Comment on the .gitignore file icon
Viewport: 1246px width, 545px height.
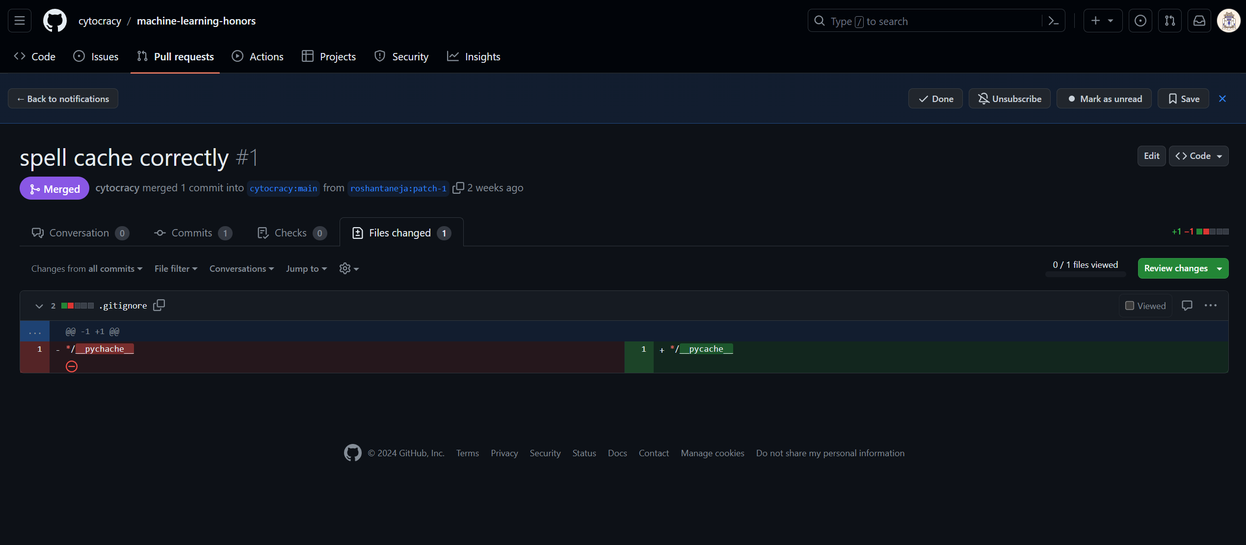(1187, 306)
